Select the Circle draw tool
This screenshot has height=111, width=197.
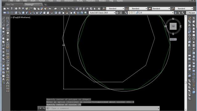3,39
